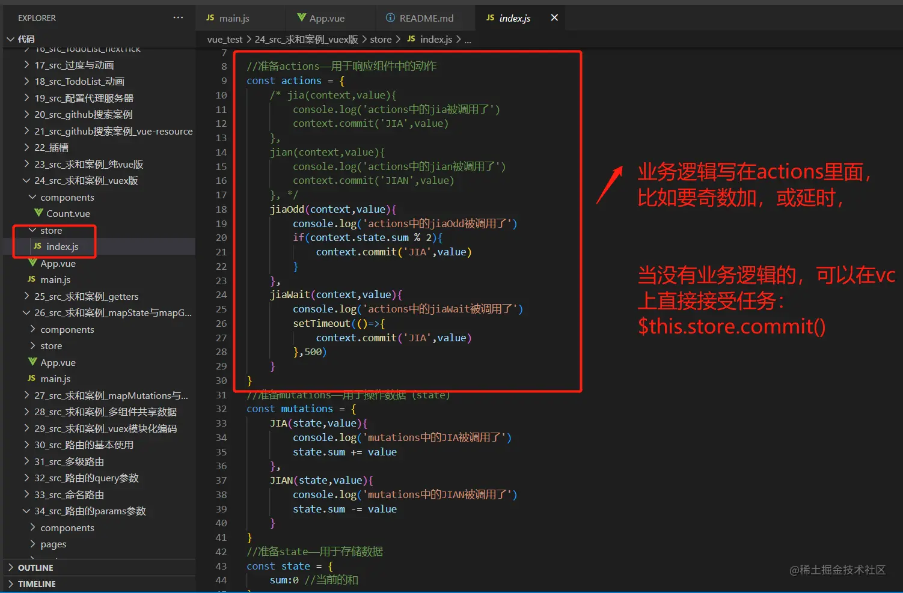Click the Vue icon beside Count.vue

point(38,213)
